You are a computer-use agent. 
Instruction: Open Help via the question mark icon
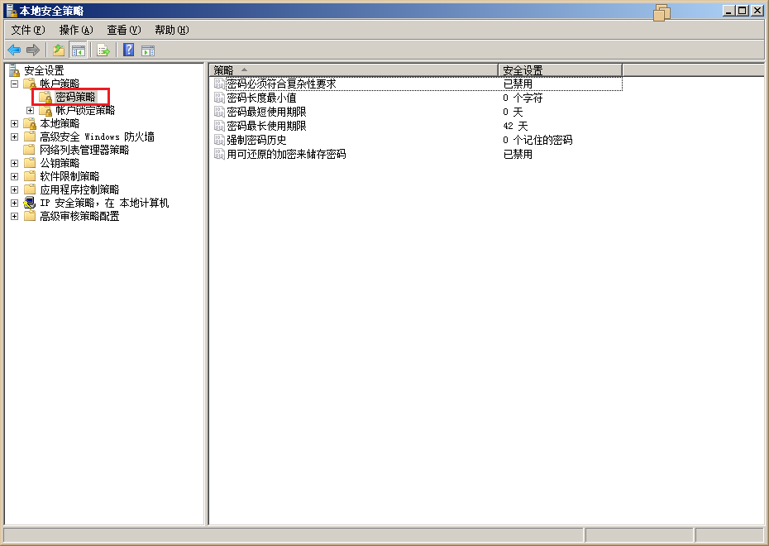pyautogui.click(x=128, y=50)
